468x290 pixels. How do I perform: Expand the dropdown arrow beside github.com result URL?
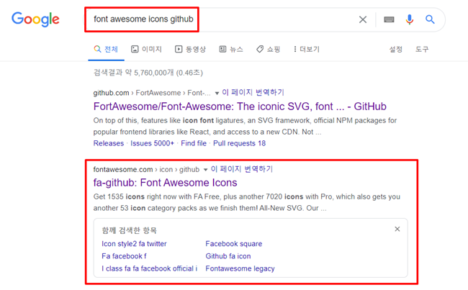(x=217, y=94)
